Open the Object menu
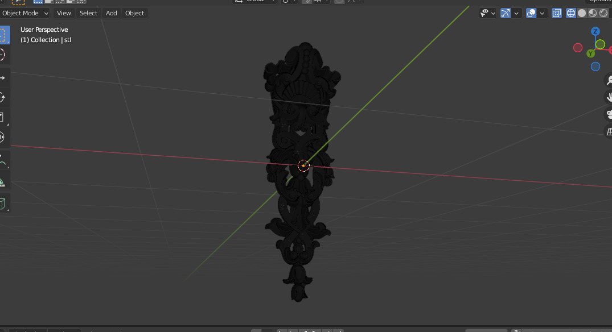The width and height of the screenshot is (612, 332). tap(135, 13)
